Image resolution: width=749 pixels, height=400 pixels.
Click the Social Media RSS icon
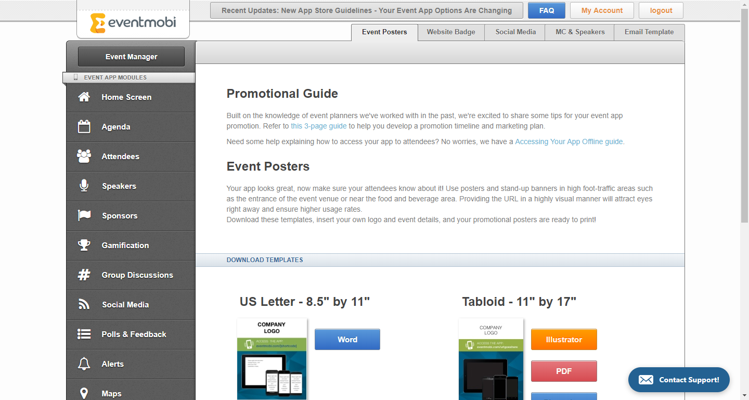(x=84, y=305)
